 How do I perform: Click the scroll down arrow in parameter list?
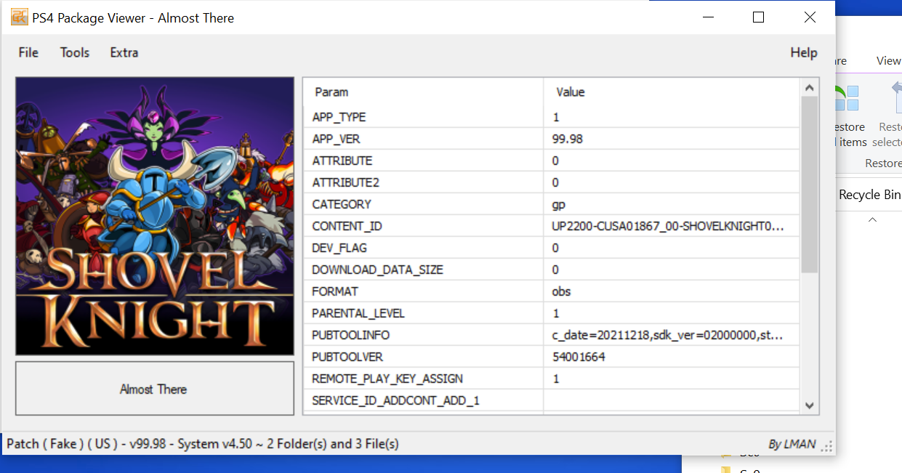(x=809, y=405)
